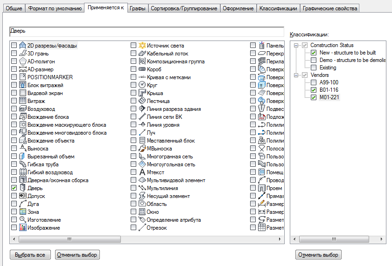Viewport: 392px width, 266px height.
Task: Click object list scrollbar right arrow
Action: (280, 239)
